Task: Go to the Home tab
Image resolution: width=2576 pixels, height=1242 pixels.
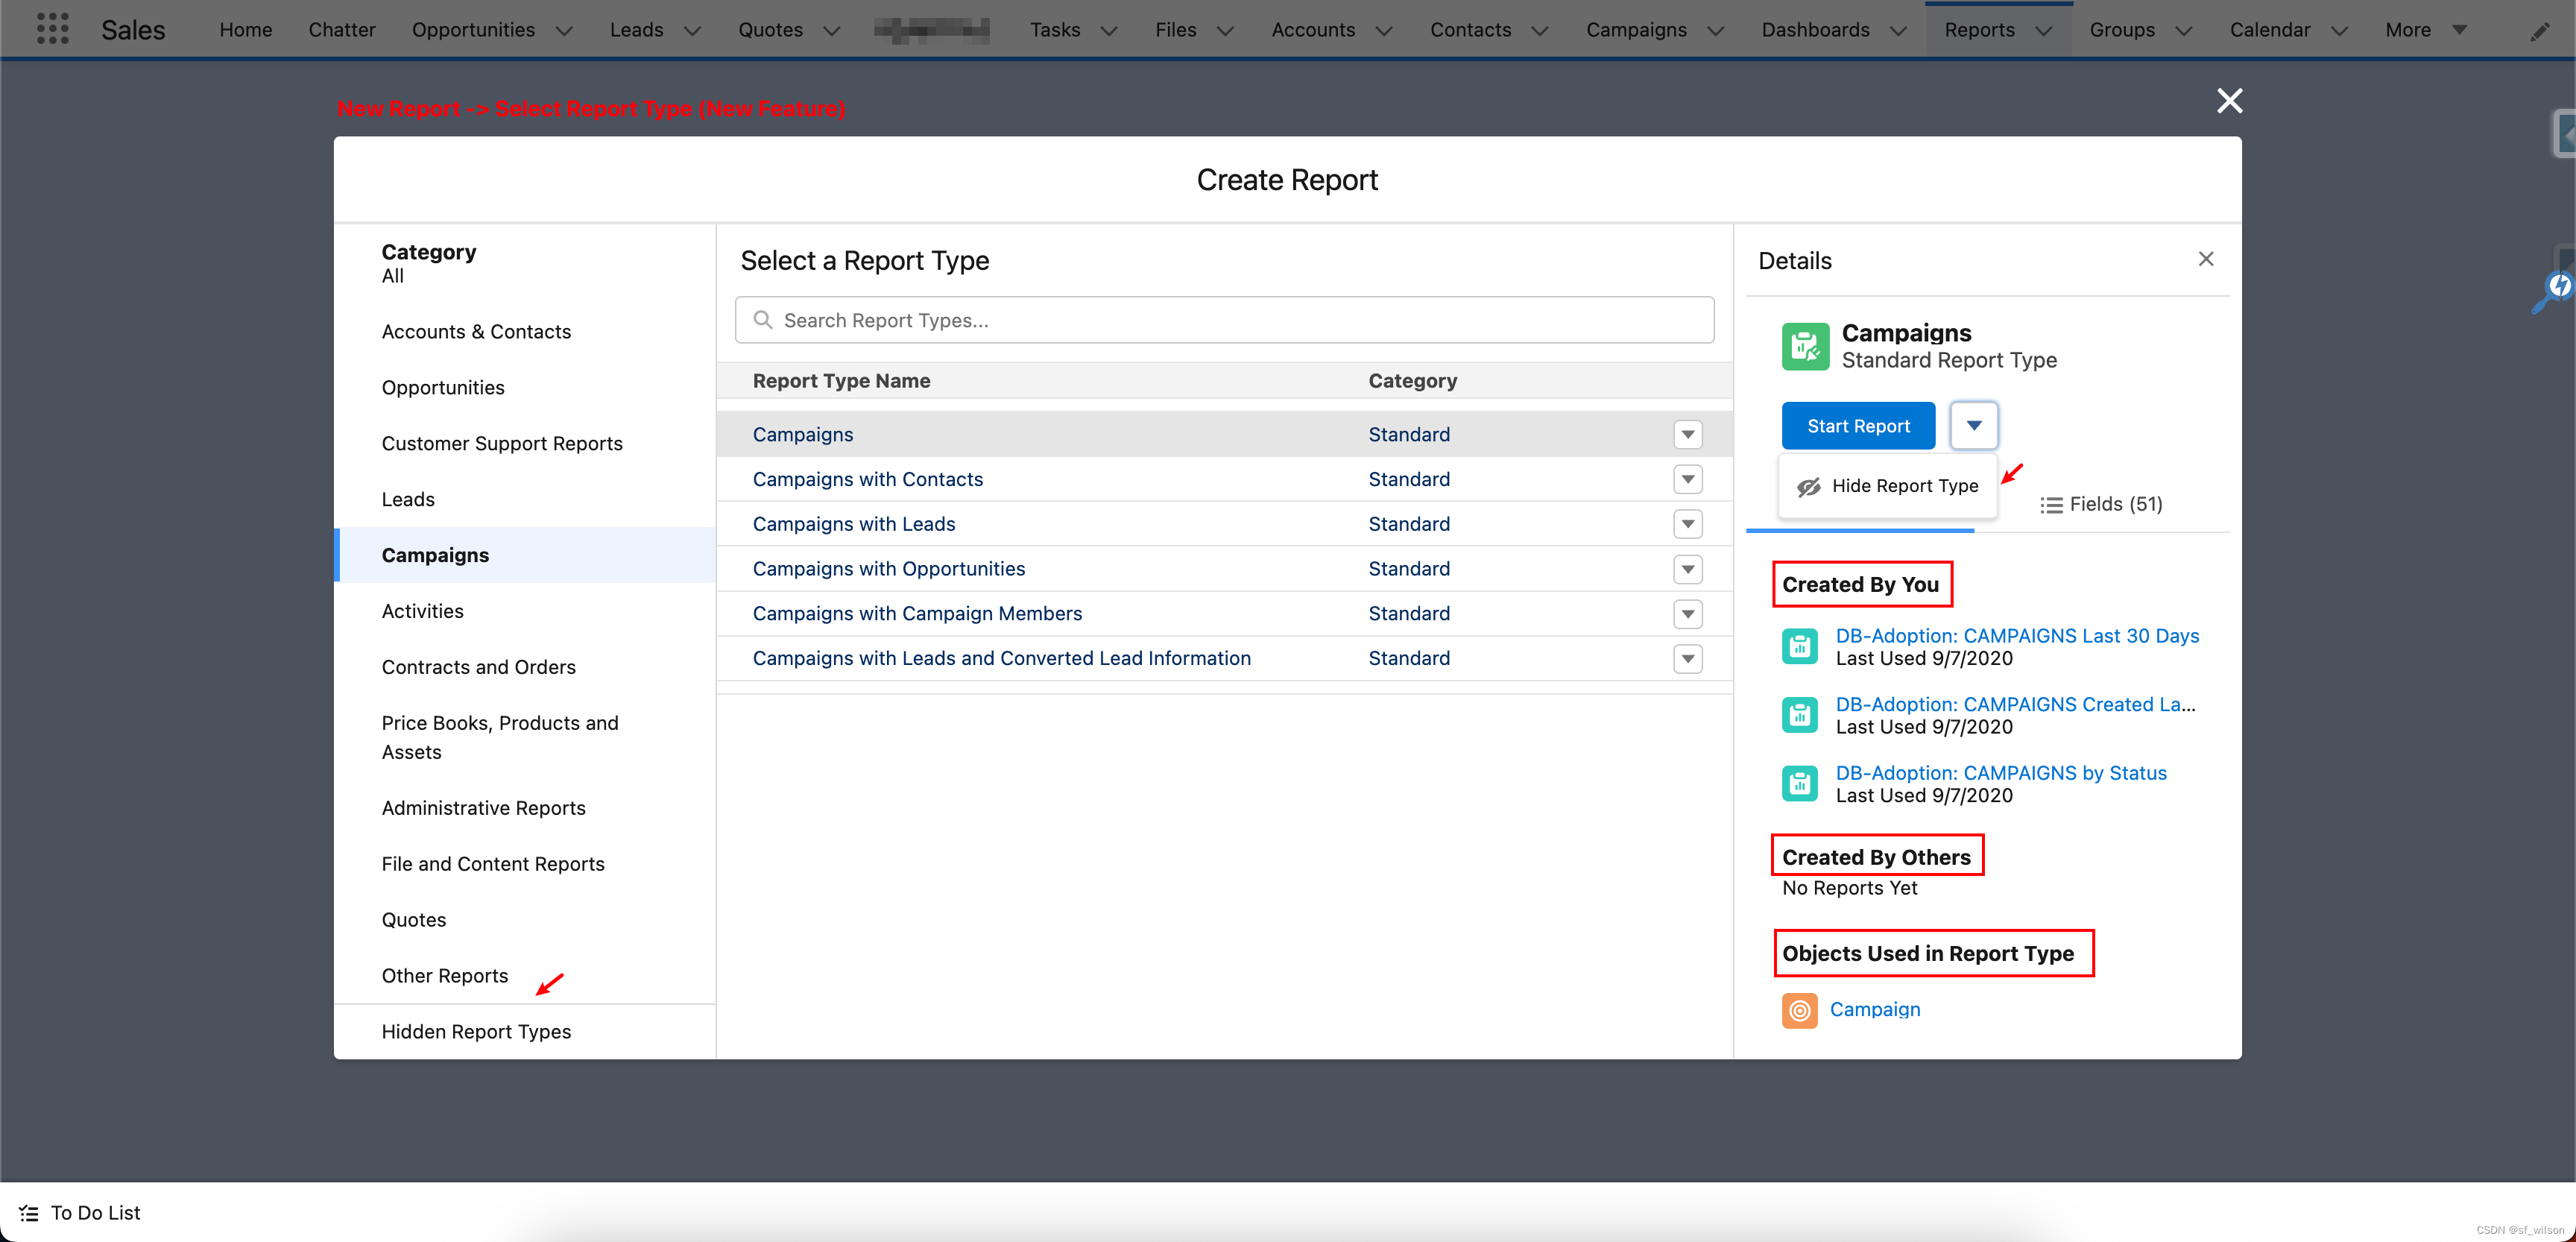Action: (x=246, y=30)
